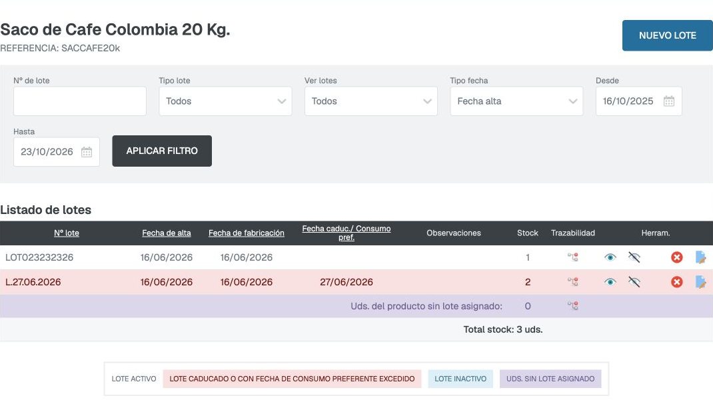
Task: Click REFERENCIA: SACCAFE20k text
Action: click(x=60, y=48)
